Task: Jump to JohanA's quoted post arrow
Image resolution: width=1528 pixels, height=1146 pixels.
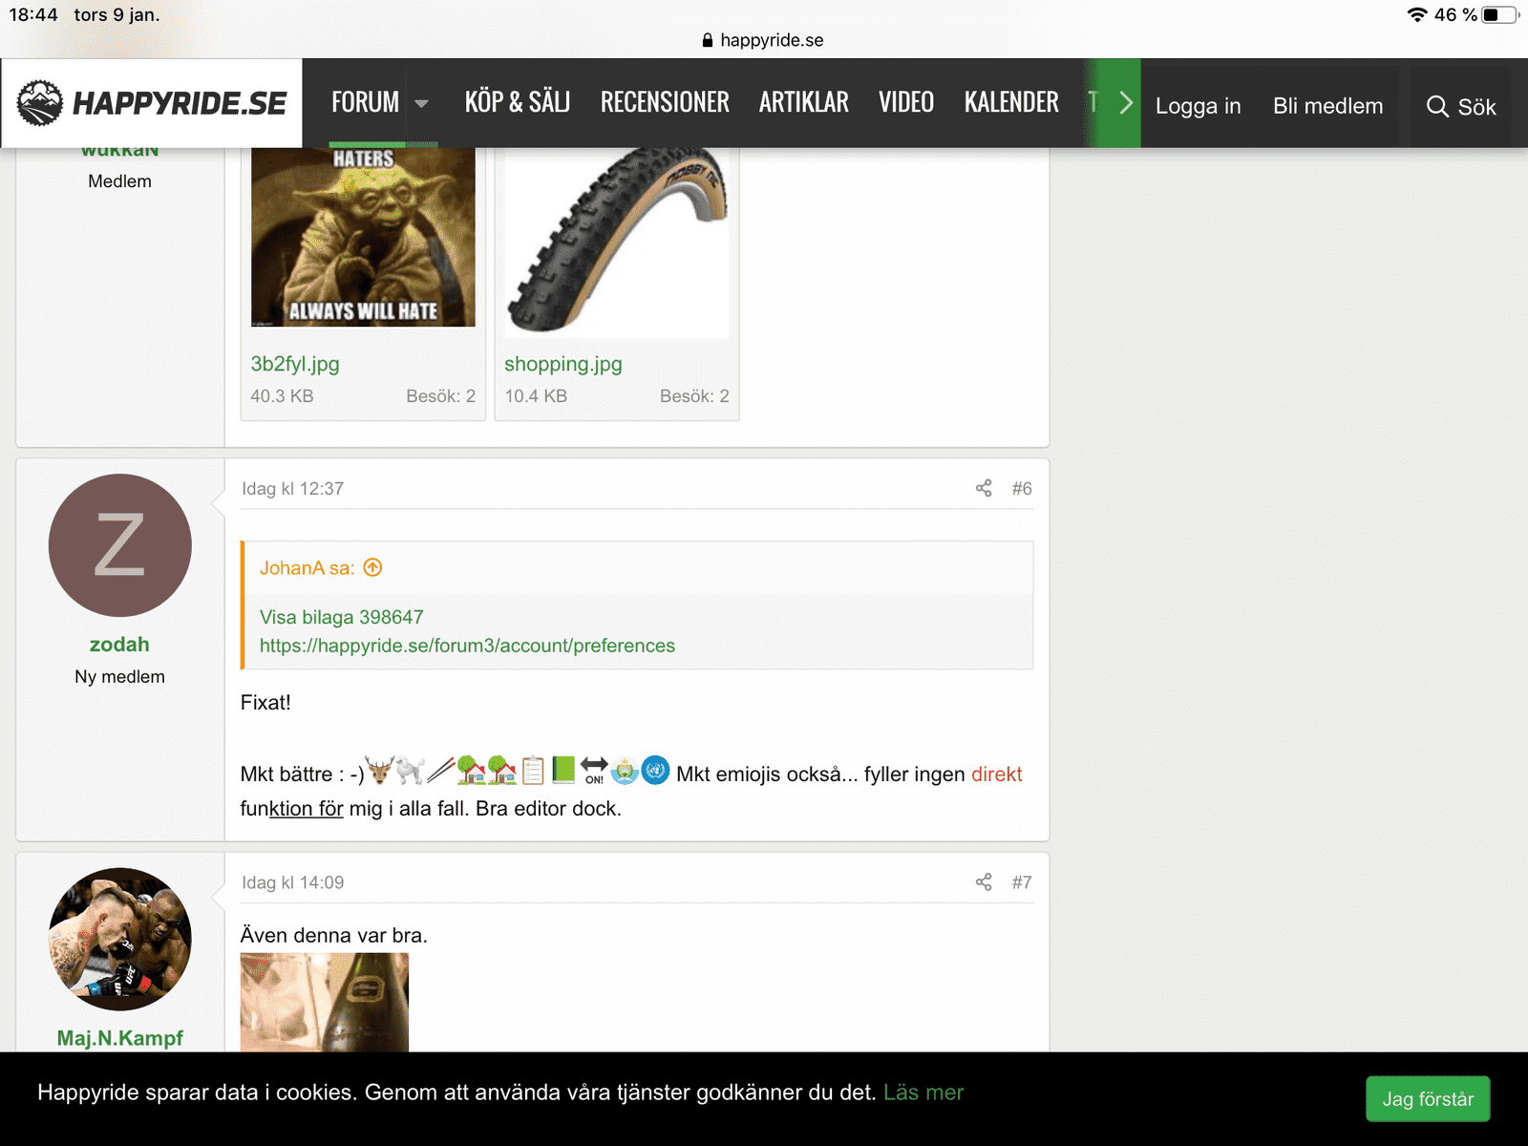Action: [373, 567]
